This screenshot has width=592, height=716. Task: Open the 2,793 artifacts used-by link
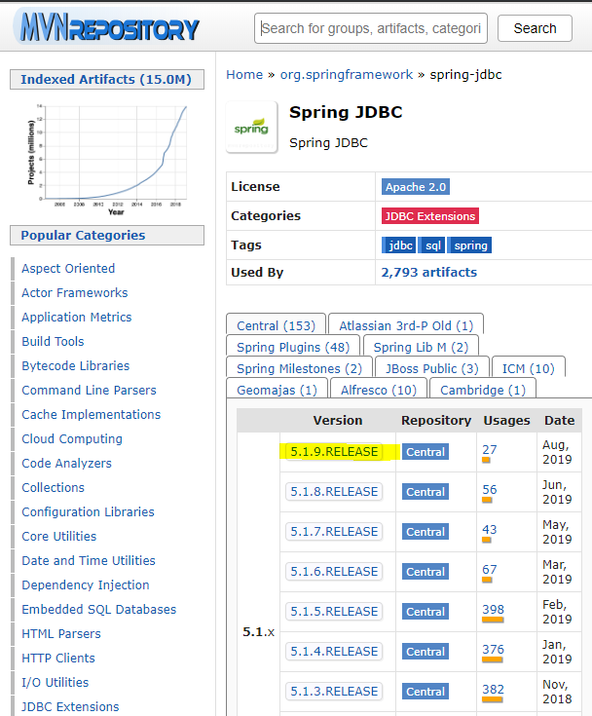click(x=429, y=272)
